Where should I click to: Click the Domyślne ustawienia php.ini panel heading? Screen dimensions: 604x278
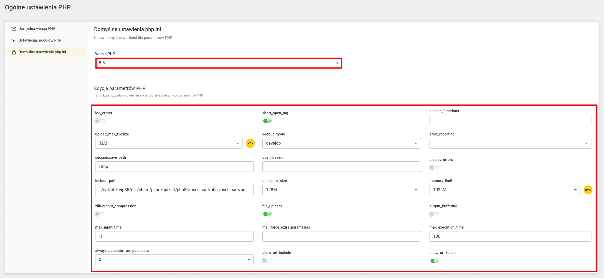(128, 29)
